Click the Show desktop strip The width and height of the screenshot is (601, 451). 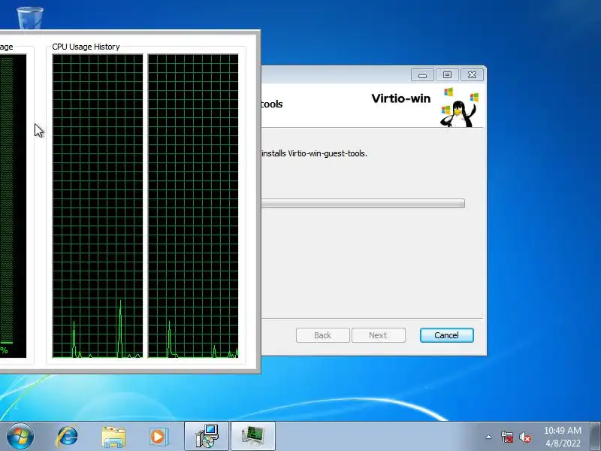[596, 436]
